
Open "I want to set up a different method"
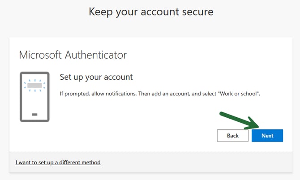click(58, 162)
